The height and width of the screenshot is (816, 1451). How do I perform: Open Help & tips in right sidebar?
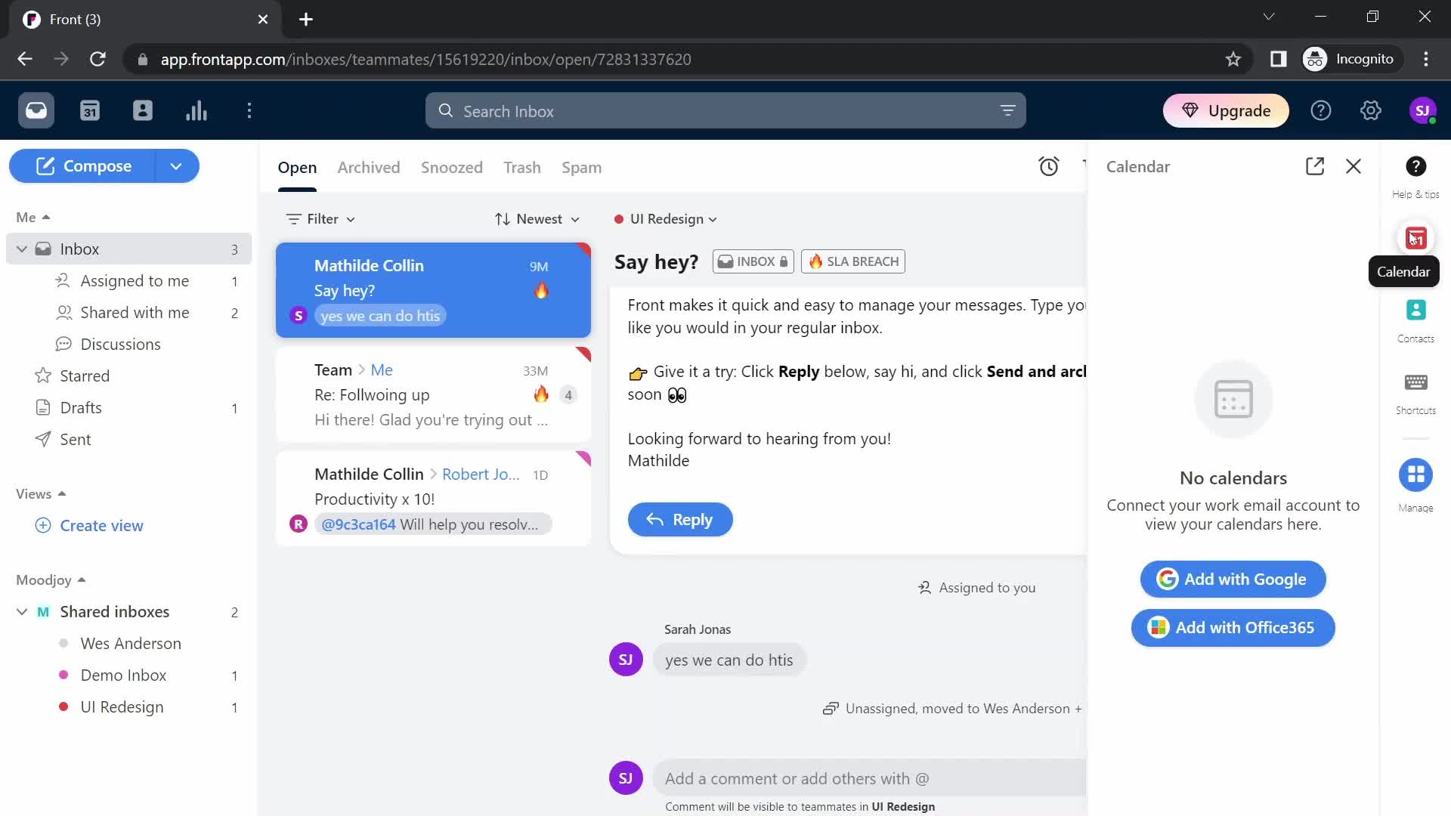[x=1415, y=175]
